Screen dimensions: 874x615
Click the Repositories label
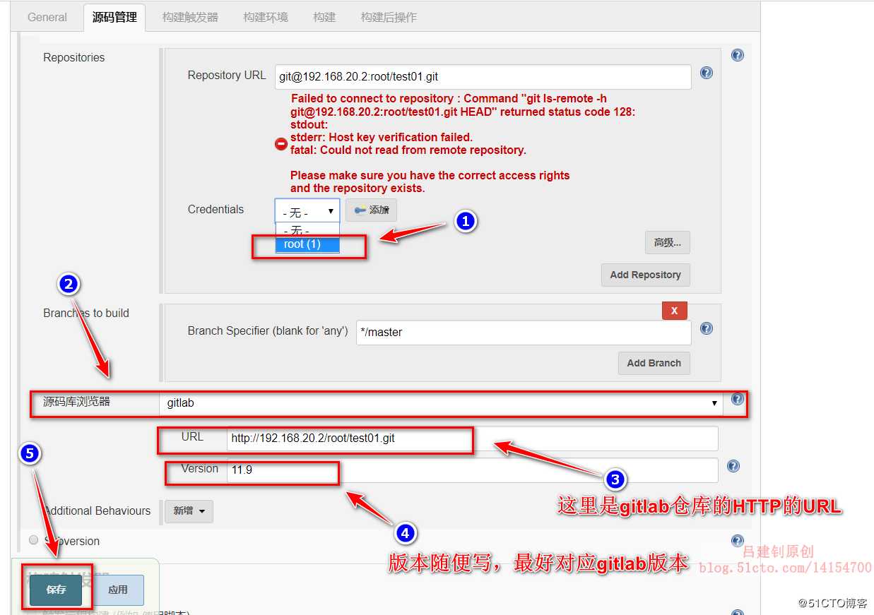click(x=73, y=58)
